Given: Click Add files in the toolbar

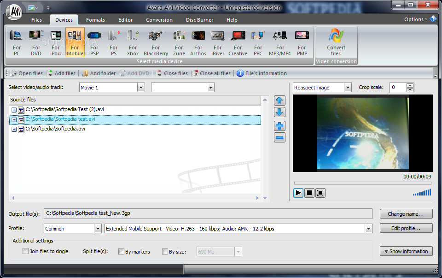Looking at the screenshot, I should coord(61,73).
